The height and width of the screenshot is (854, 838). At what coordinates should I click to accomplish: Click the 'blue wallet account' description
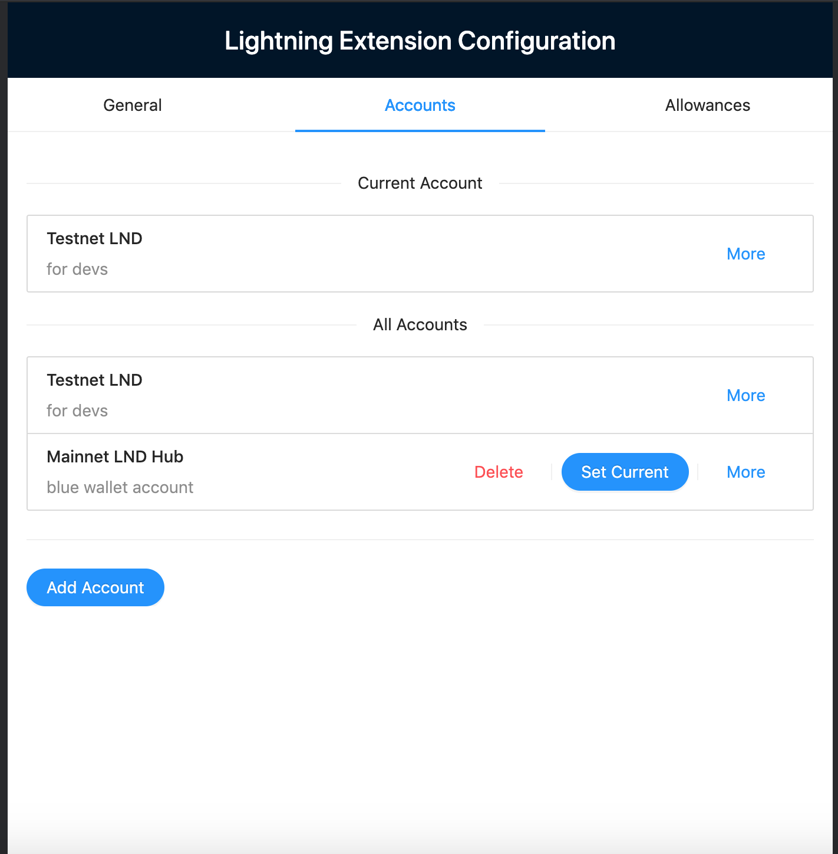120,487
